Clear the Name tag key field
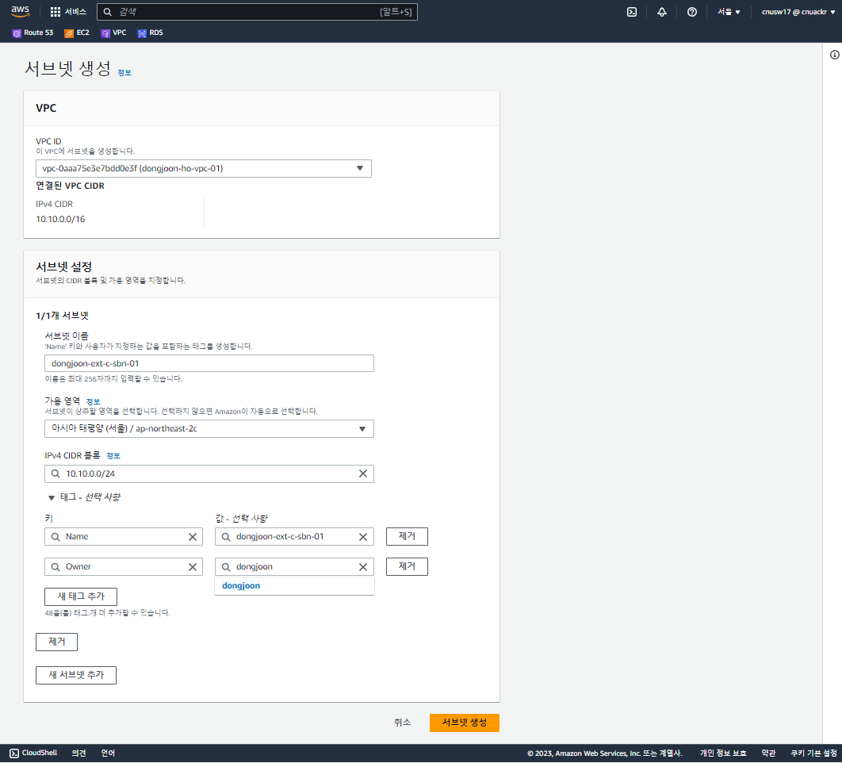842x763 pixels. pos(192,537)
